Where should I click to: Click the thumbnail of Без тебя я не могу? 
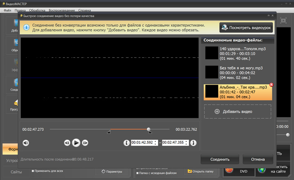point(212,72)
